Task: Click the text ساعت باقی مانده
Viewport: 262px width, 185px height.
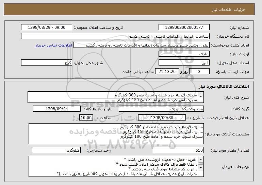Action: point(138,72)
